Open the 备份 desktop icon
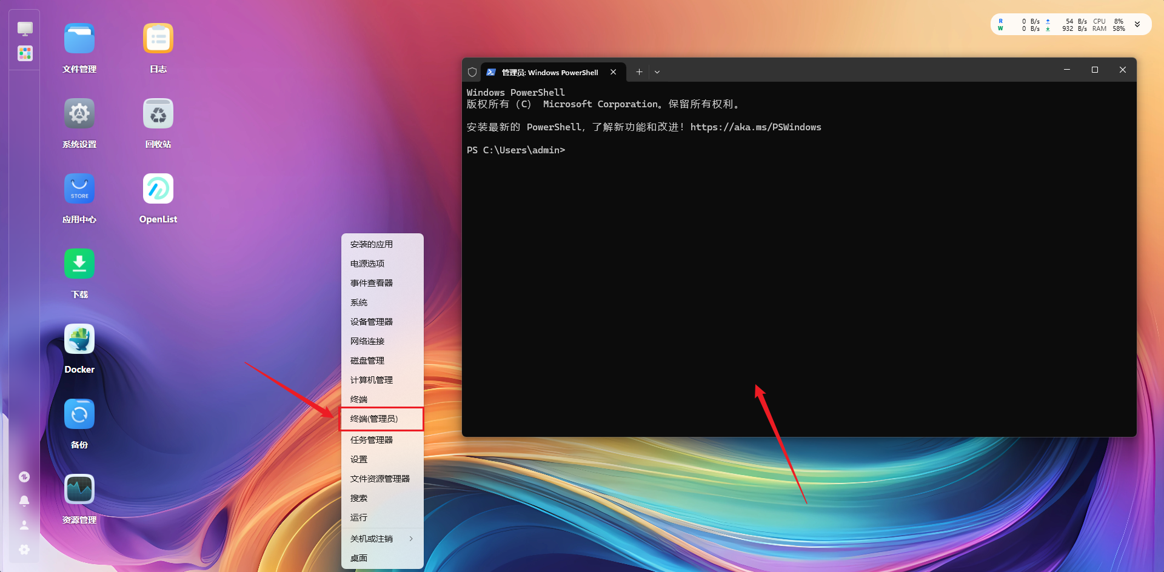The image size is (1164, 572). click(x=79, y=414)
